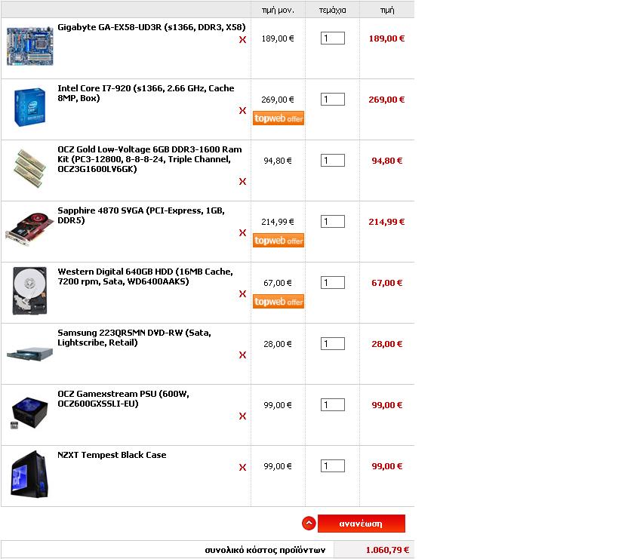Open topweb offer badge for Intel Core I7-920
Viewport: 634px width, 559px height.
(x=279, y=118)
